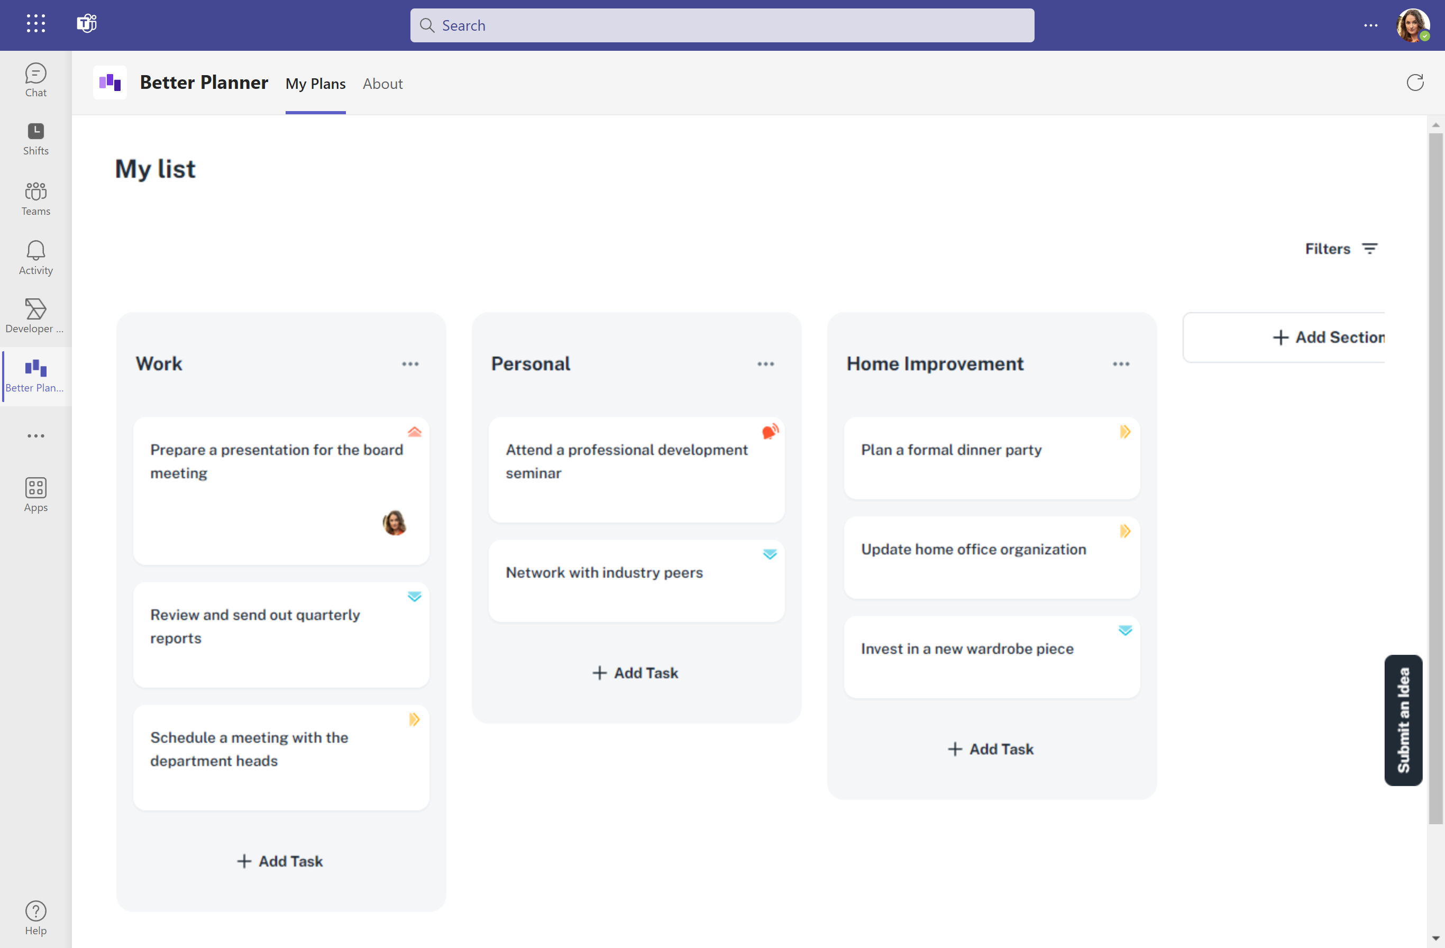Open task 'Review and send out quarterly reports'

[281, 635]
